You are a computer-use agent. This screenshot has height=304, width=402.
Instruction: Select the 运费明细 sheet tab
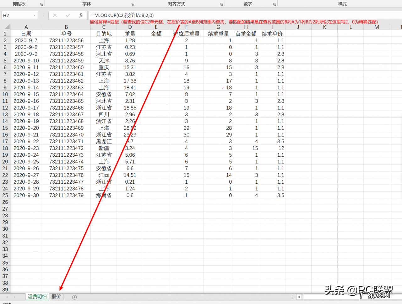click(37, 296)
